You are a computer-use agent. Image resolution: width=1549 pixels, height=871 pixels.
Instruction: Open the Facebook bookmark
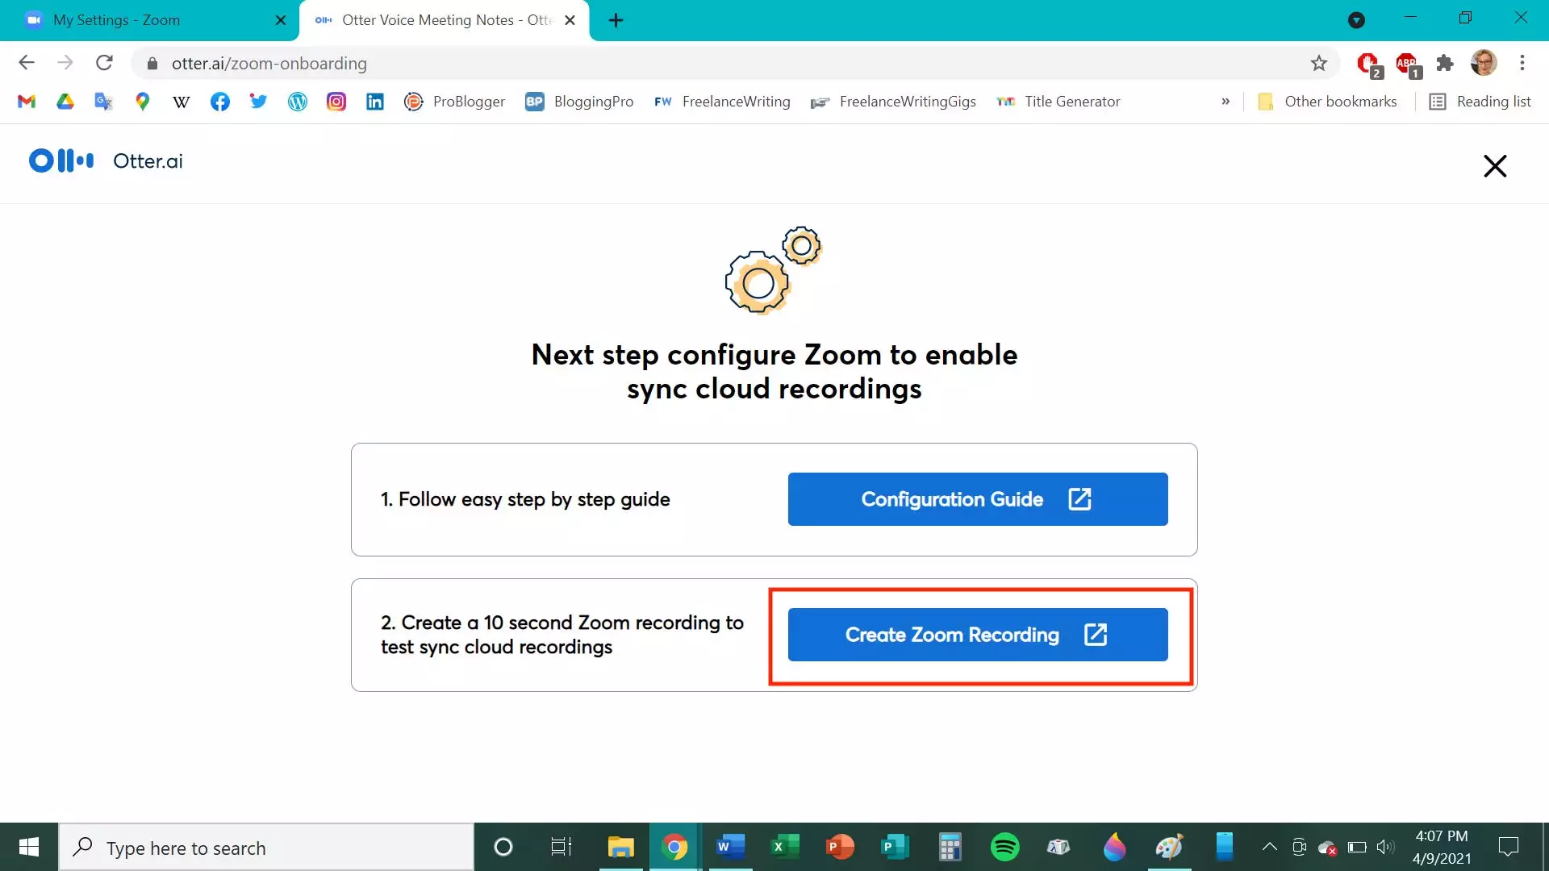[x=220, y=102]
